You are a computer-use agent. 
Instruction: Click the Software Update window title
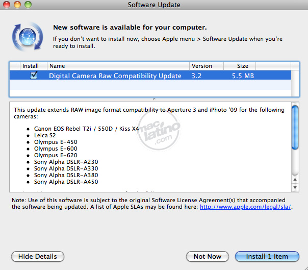[154, 5]
